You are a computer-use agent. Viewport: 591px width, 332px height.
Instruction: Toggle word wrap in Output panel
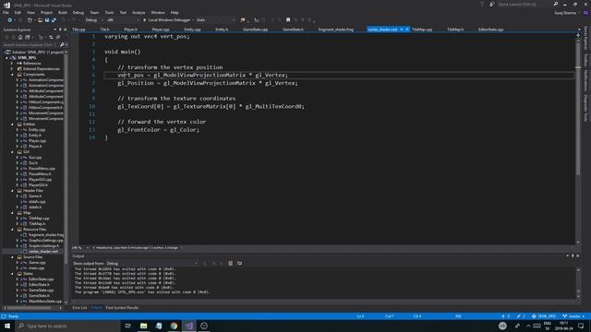239,263
